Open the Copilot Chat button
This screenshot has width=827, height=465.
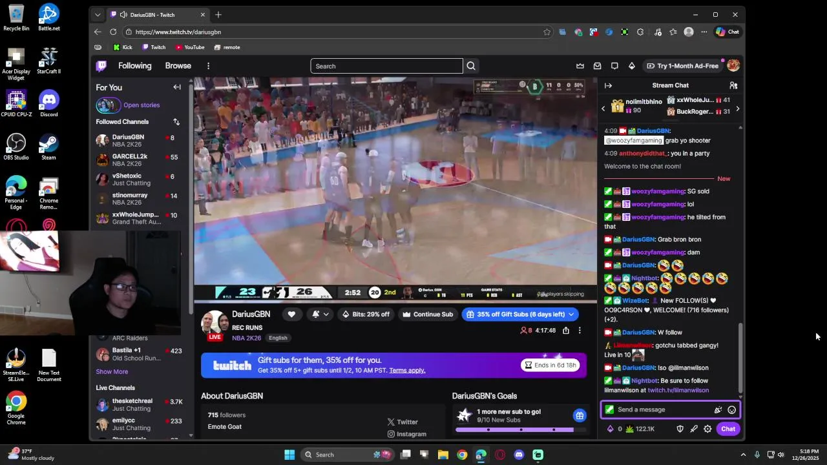[728, 32]
